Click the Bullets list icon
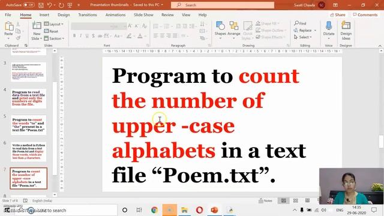384x216 pixels. click(x=156, y=26)
